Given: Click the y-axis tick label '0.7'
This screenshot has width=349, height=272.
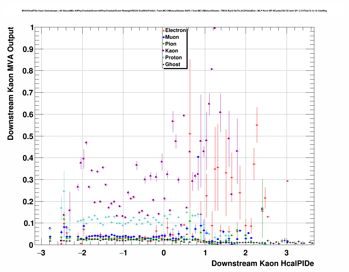Looking at the screenshot, I should [x=28, y=93].
